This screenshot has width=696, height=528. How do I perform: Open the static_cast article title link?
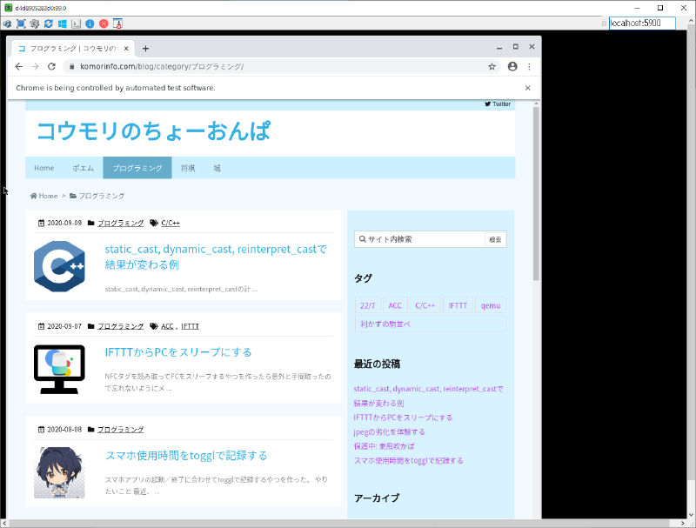pyautogui.click(x=215, y=257)
